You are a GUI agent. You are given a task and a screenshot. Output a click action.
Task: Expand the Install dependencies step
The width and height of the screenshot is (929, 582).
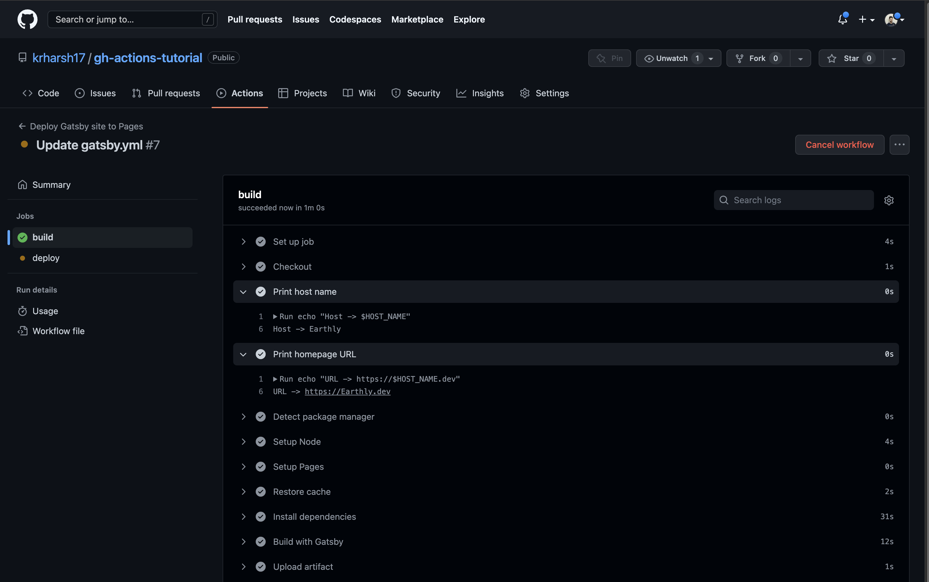243,517
